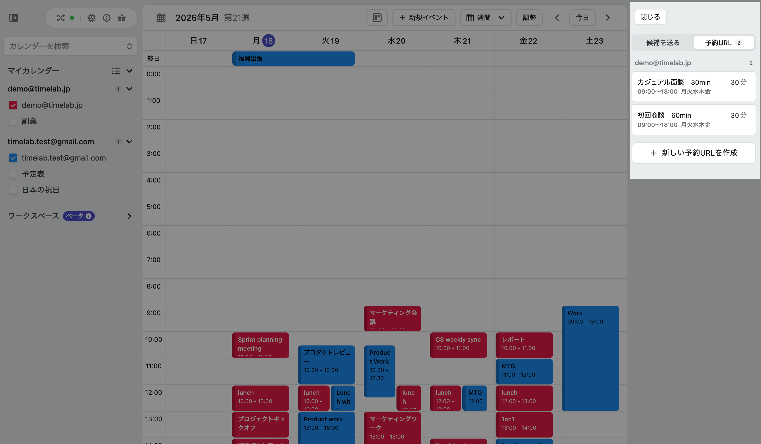Select the 土 23 day header
The image size is (761, 444).
[x=594, y=41]
